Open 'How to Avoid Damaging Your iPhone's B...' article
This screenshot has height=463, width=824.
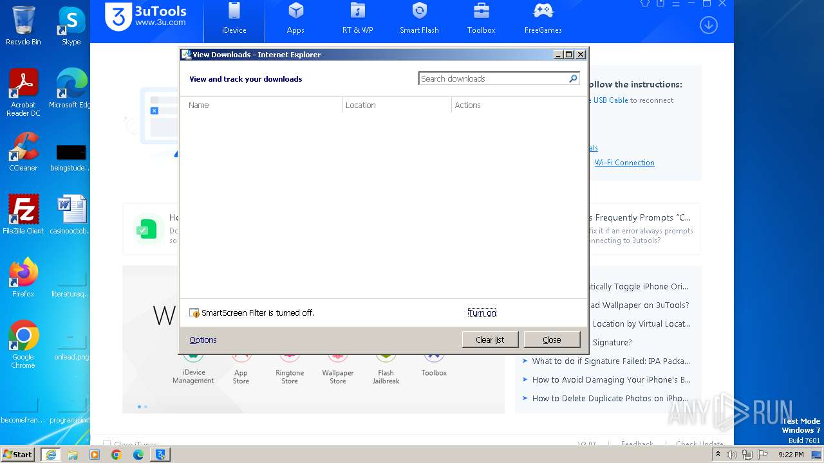(612, 379)
